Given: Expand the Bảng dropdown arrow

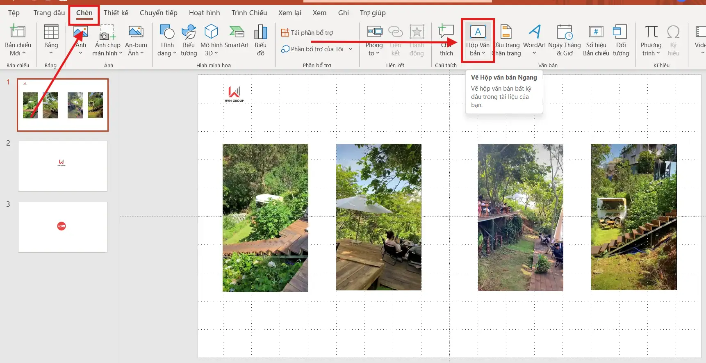Looking at the screenshot, I should pos(51,53).
